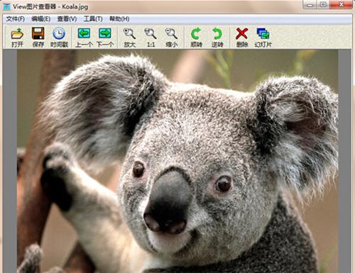Click the koala photo in the viewer

click(x=177, y=161)
